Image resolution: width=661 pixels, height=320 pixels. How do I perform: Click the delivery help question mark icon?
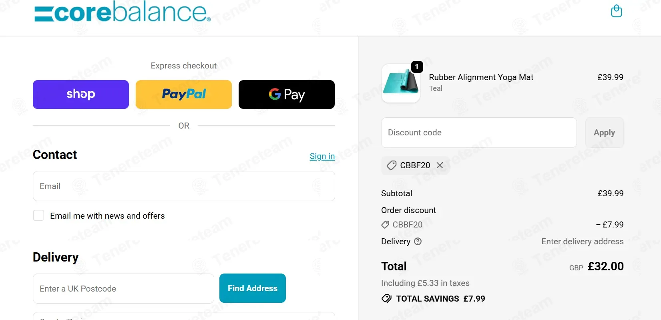(x=418, y=242)
